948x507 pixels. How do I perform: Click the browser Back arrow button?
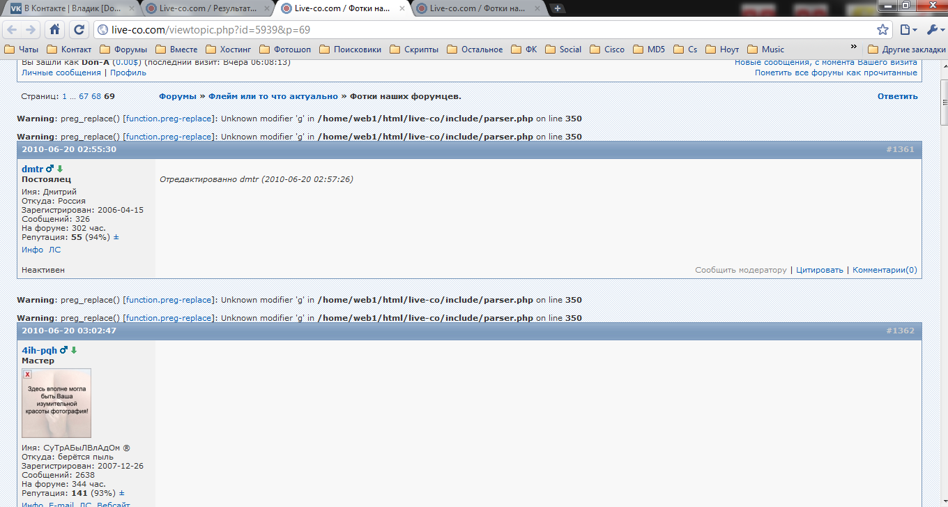(12, 29)
